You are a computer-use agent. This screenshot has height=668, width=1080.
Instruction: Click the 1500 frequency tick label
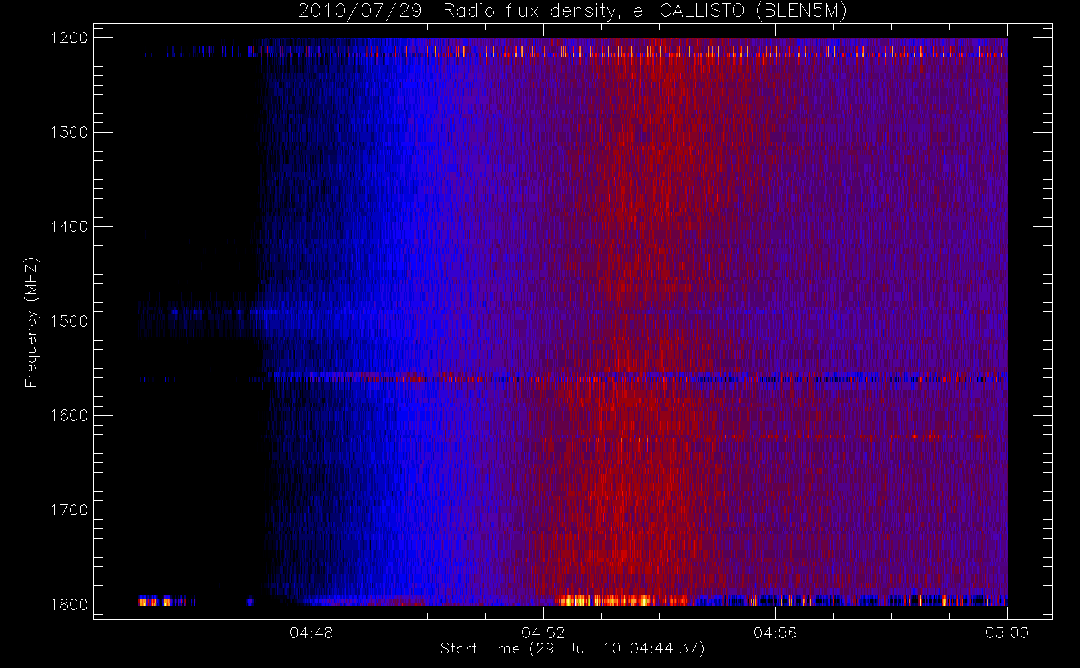coord(69,321)
